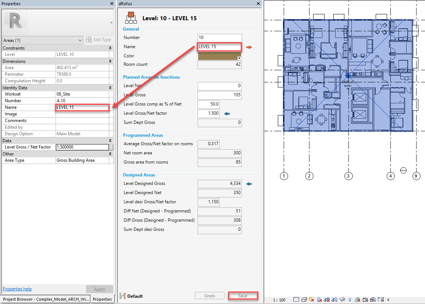Collapse the Constraints section

pos(110,48)
